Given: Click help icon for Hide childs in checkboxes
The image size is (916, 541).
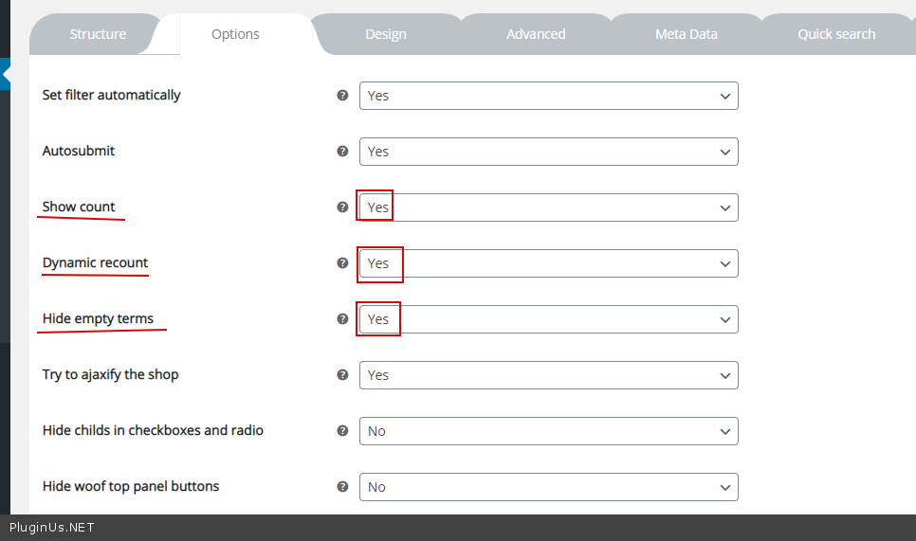Looking at the screenshot, I should click(x=343, y=431).
